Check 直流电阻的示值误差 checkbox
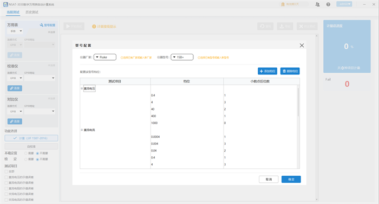379x204 pixels. [x=6, y=188]
